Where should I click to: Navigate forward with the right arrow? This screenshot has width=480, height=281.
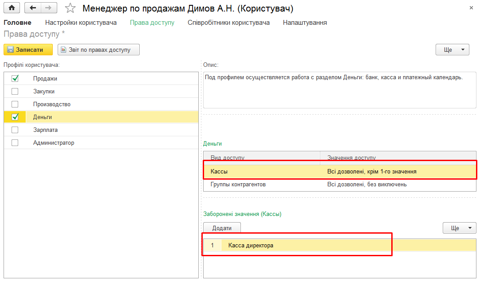(x=49, y=8)
